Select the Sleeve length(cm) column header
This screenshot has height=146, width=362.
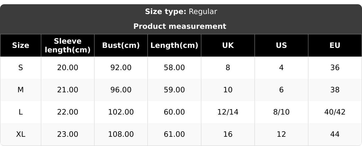click(68, 45)
